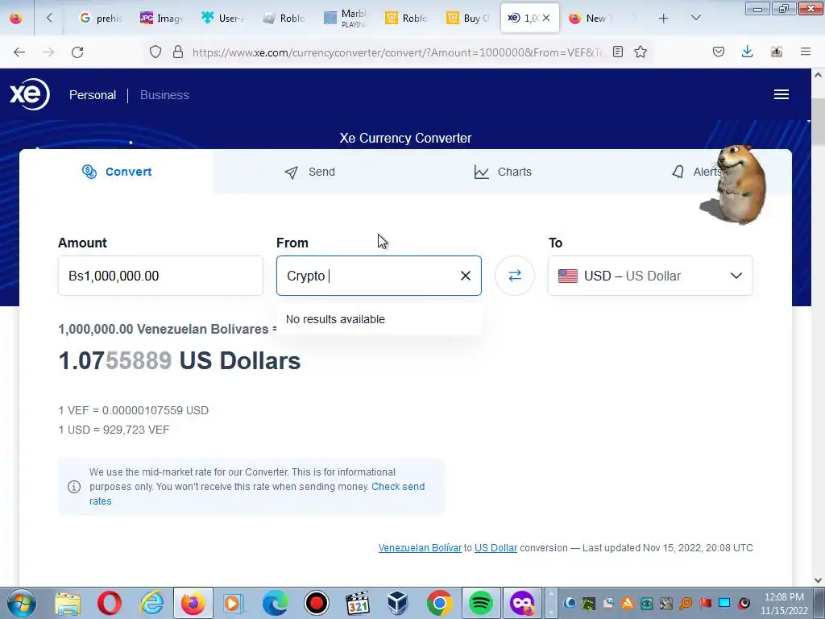Switch to the 'User-' tab

222,19
